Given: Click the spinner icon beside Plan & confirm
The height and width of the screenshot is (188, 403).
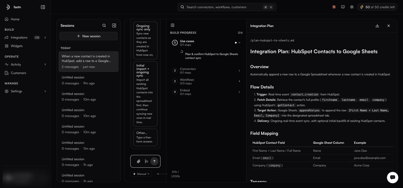Looking at the screenshot, I should [182, 52].
